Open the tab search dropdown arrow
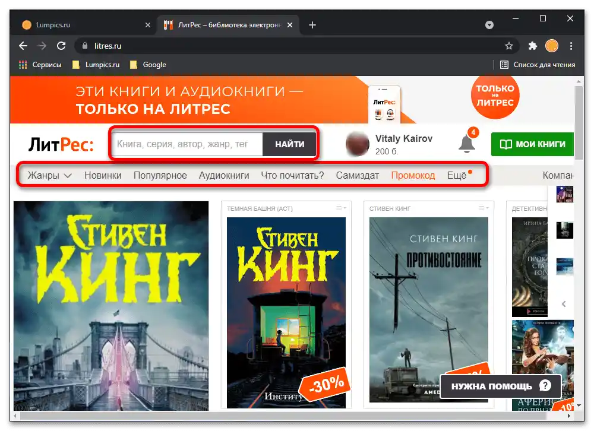The image size is (594, 431). tap(489, 25)
